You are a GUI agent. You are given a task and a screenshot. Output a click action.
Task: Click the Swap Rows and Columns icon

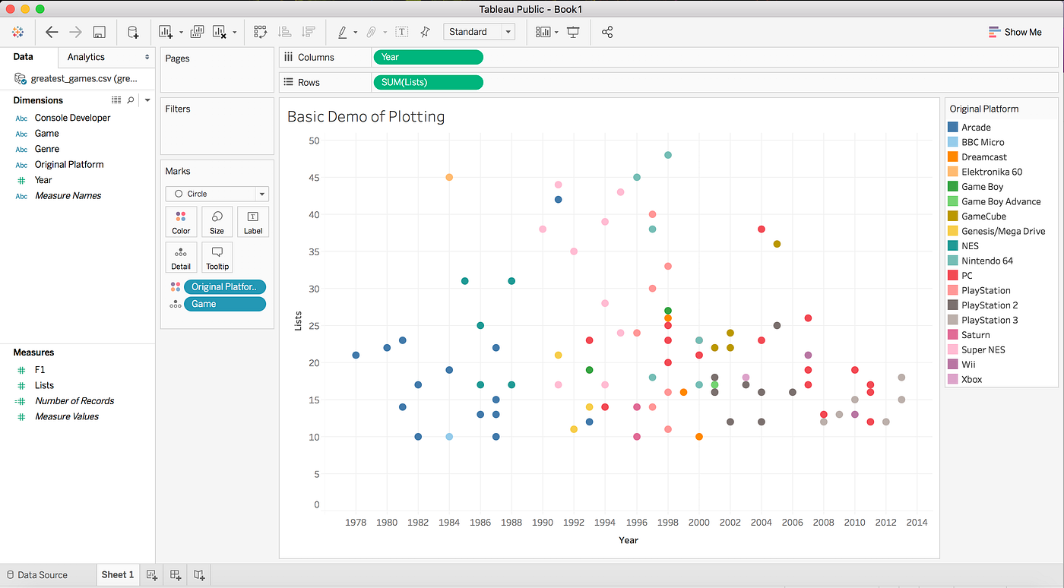261,32
